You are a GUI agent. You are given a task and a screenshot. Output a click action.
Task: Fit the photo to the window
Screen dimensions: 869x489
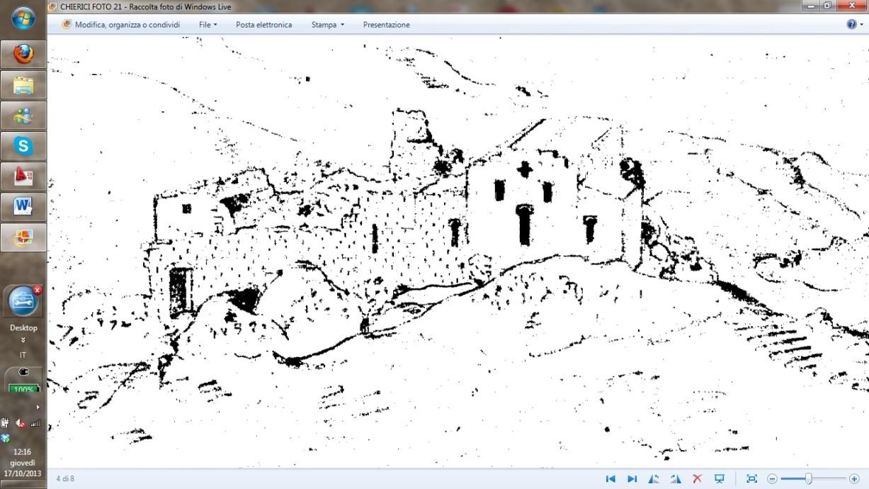tap(751, 479)
